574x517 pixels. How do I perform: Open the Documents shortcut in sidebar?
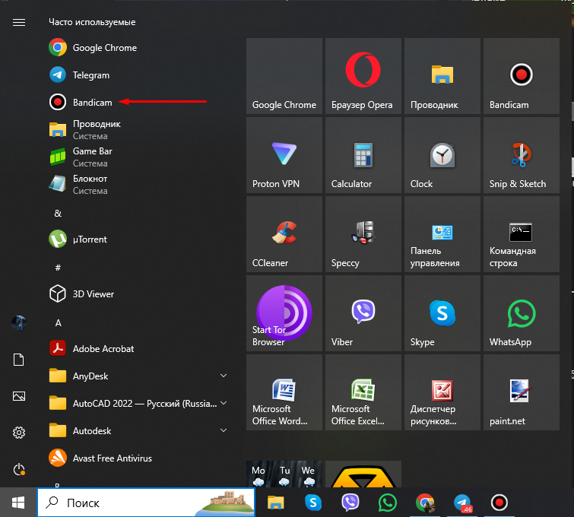[x=19, y=360]
